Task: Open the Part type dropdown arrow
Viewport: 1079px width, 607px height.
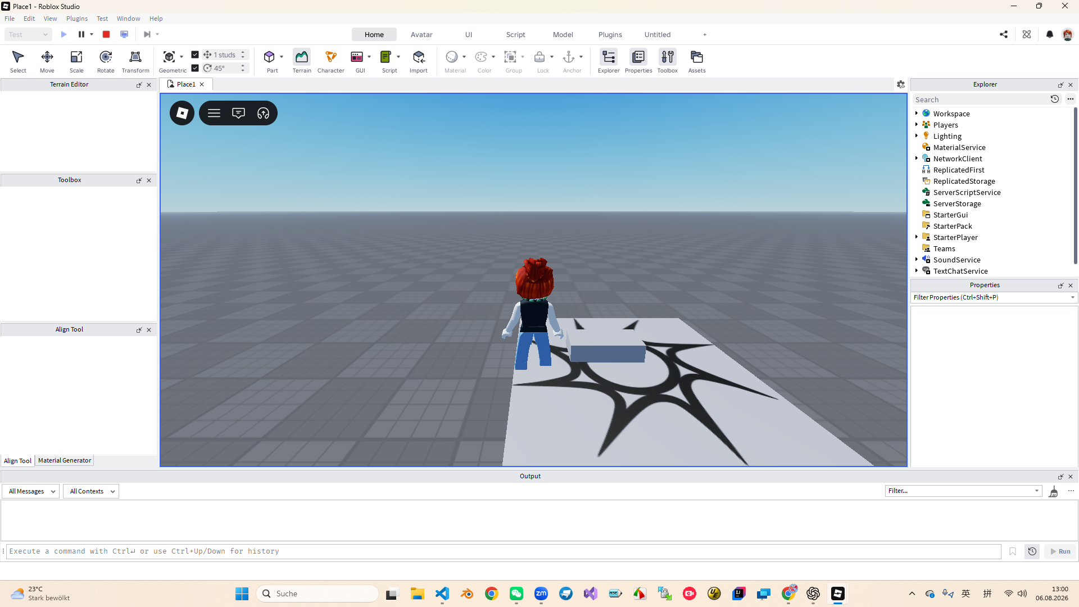Action: (282, 57)
